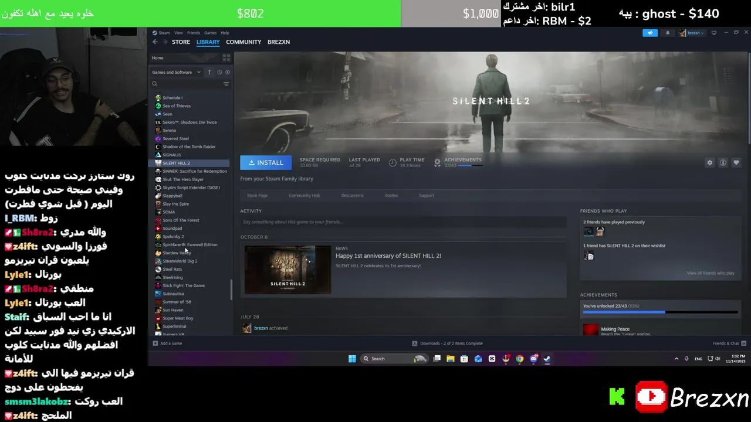Select Stardew Valley in game list
This screenshot has height=422, width=751.
point(177,253)
